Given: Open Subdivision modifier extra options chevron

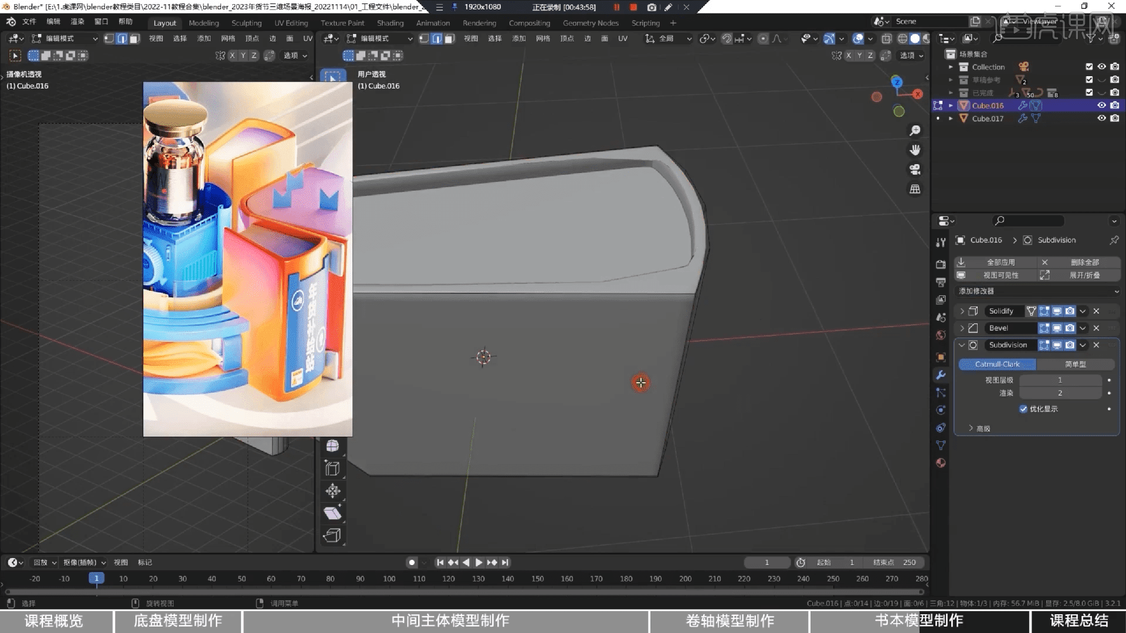Looking at the screenshot, I should (1083, 345).
